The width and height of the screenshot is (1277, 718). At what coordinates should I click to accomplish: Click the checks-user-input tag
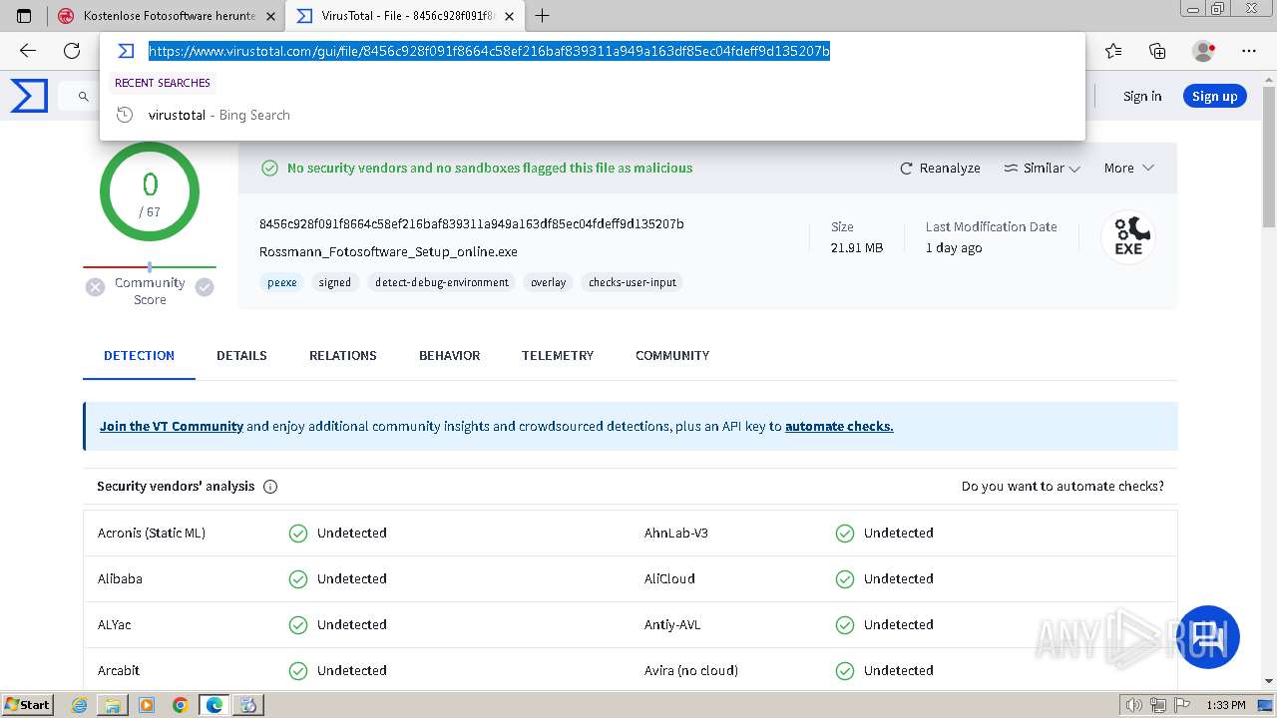[x=633, y=282]
